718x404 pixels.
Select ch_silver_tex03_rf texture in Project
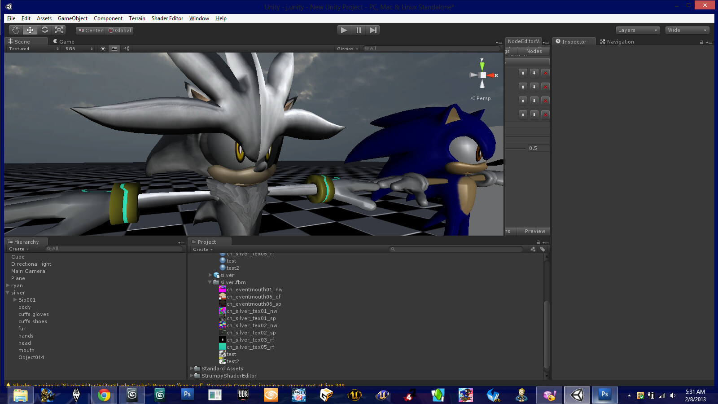[250, 340]
